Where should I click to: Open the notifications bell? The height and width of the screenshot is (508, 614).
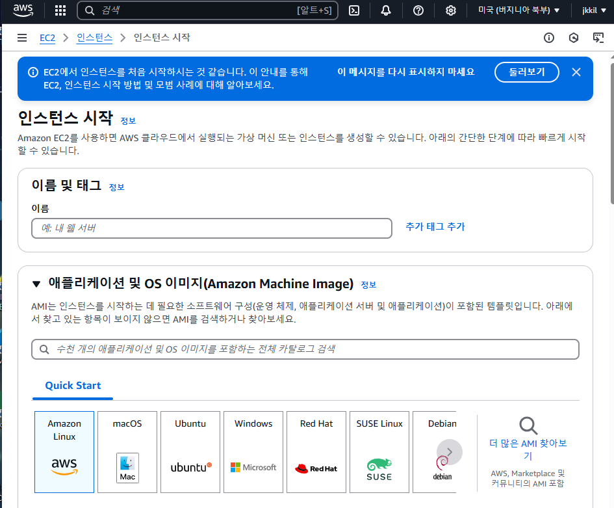(x=386, y=10)
